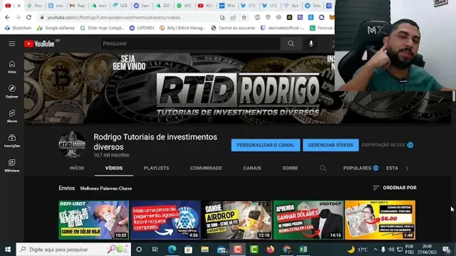
Task: Open the Ordenar Por sort dropdown
Action: coord(395,188)
